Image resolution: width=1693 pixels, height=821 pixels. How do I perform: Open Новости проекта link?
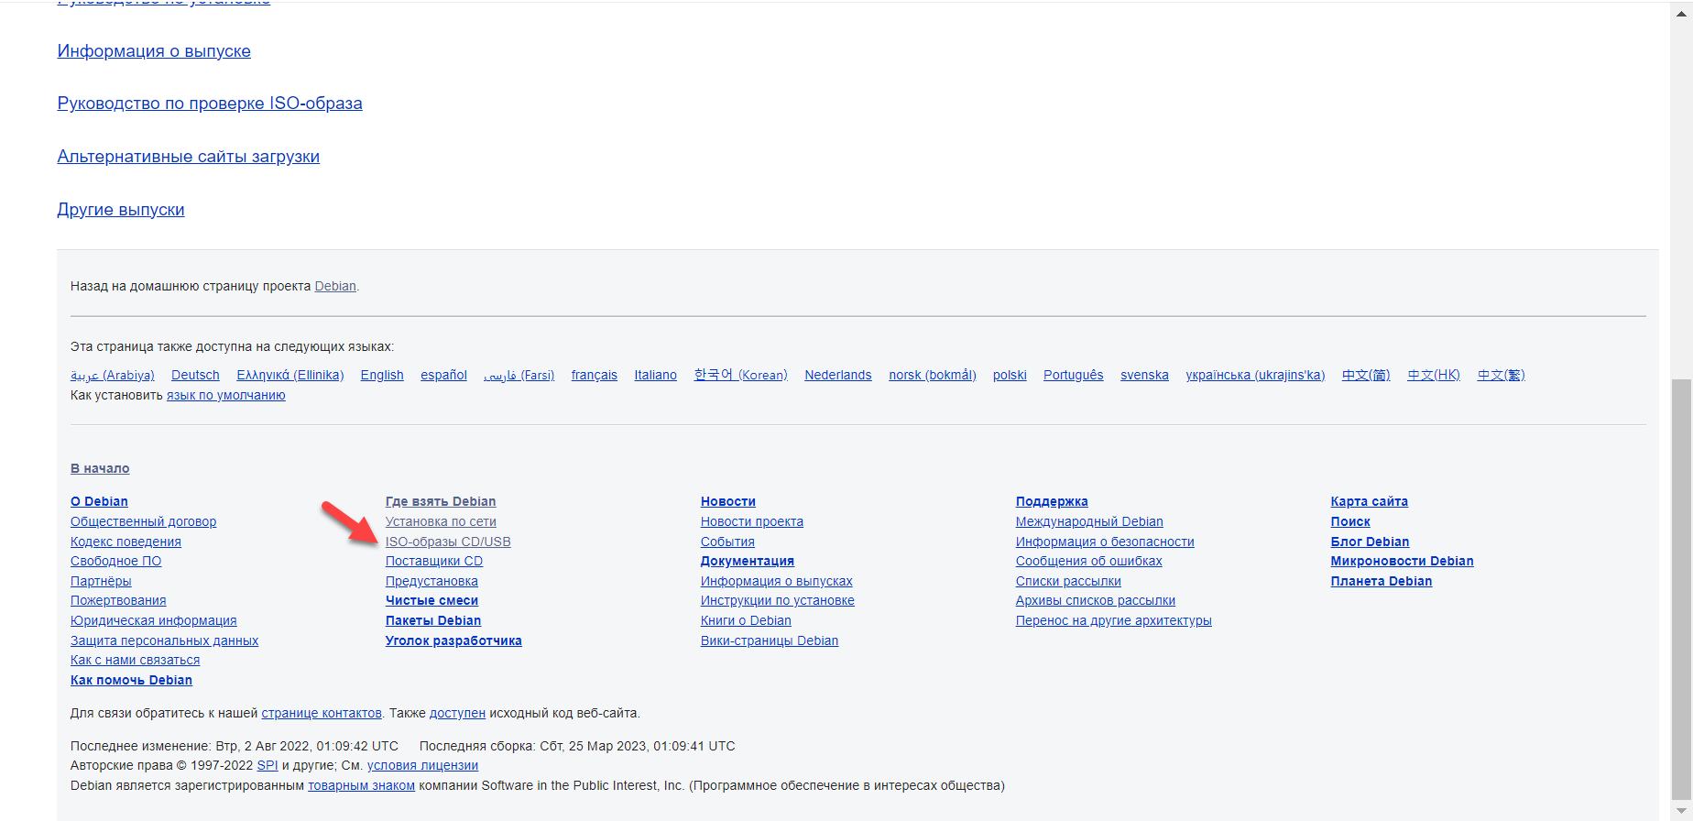click(751, 521)
